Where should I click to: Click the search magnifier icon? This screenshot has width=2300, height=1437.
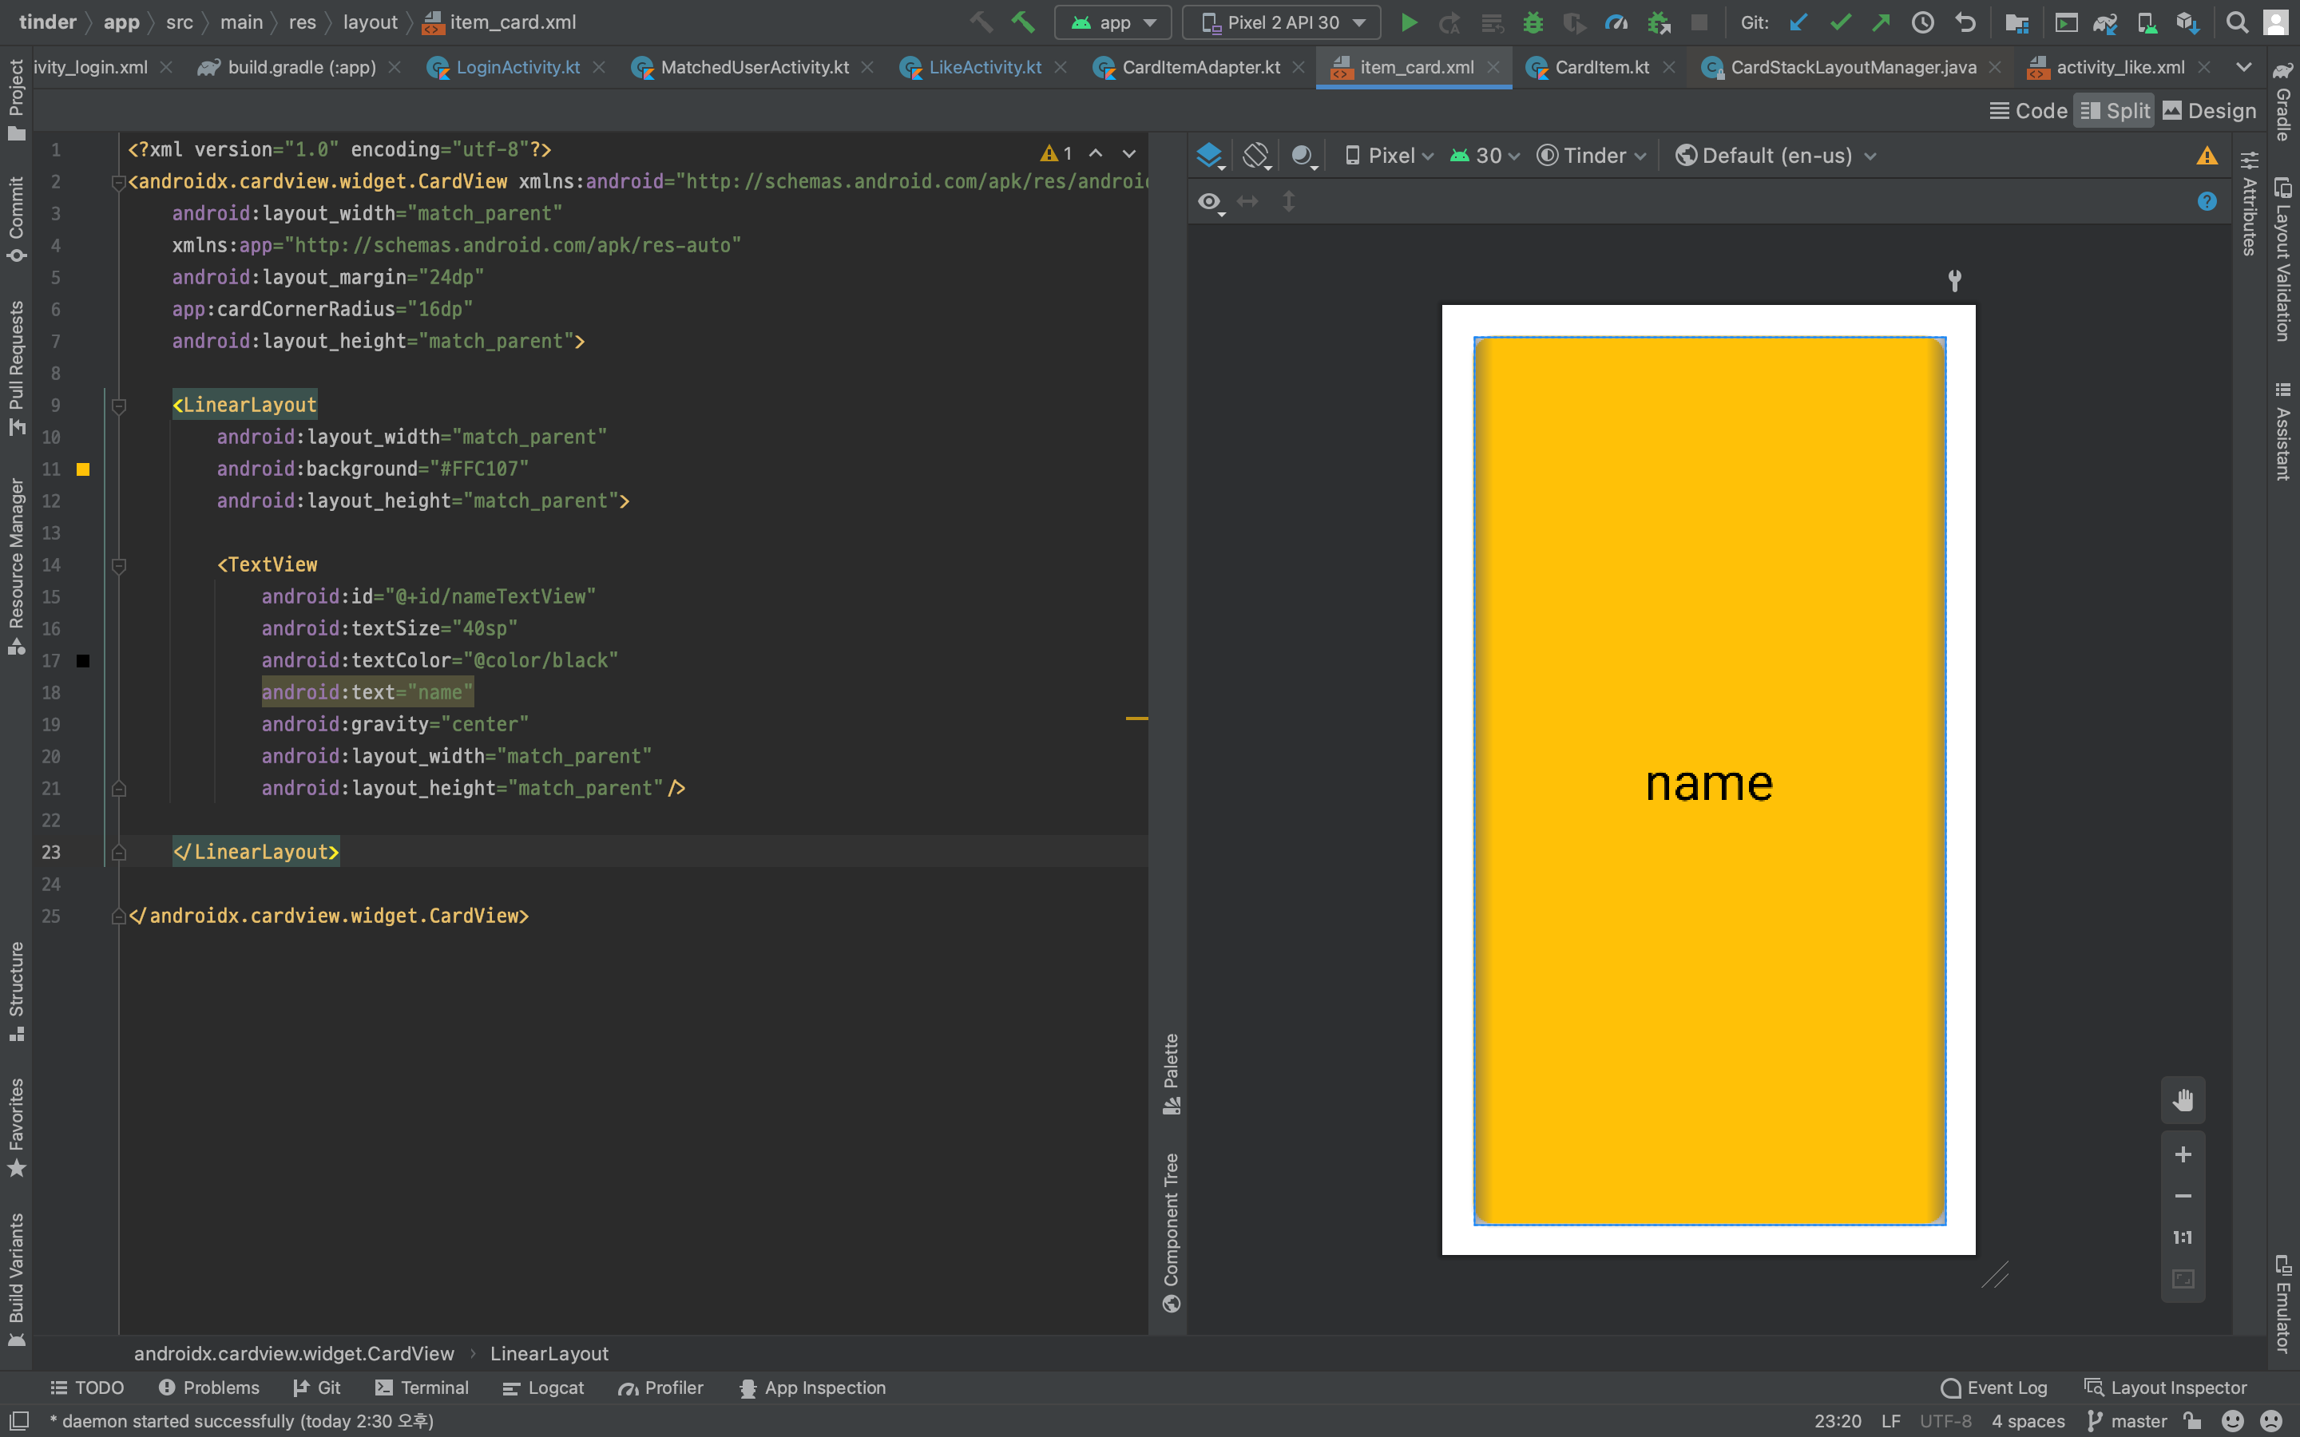2236,23
